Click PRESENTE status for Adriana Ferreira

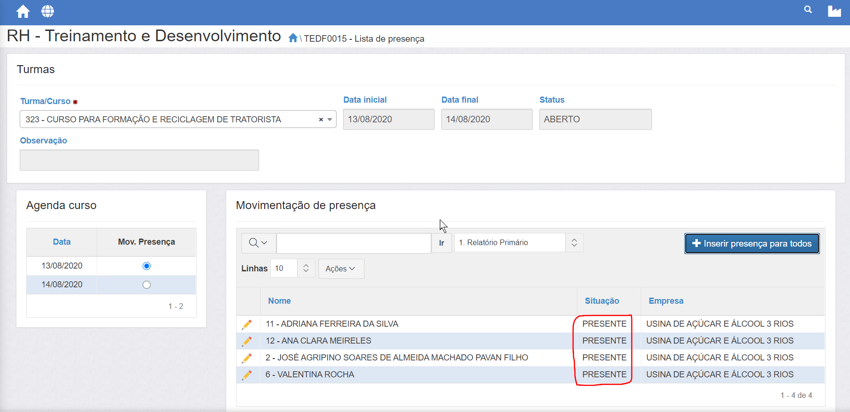[x=604, y=324]
